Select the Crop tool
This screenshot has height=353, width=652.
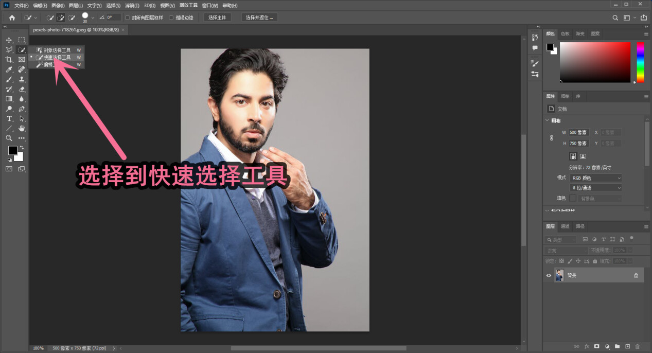9,60
